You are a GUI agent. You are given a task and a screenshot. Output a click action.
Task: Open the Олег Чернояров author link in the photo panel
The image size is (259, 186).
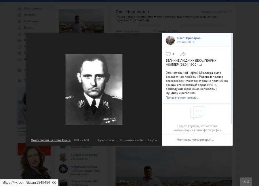click(x=189, y=38)
